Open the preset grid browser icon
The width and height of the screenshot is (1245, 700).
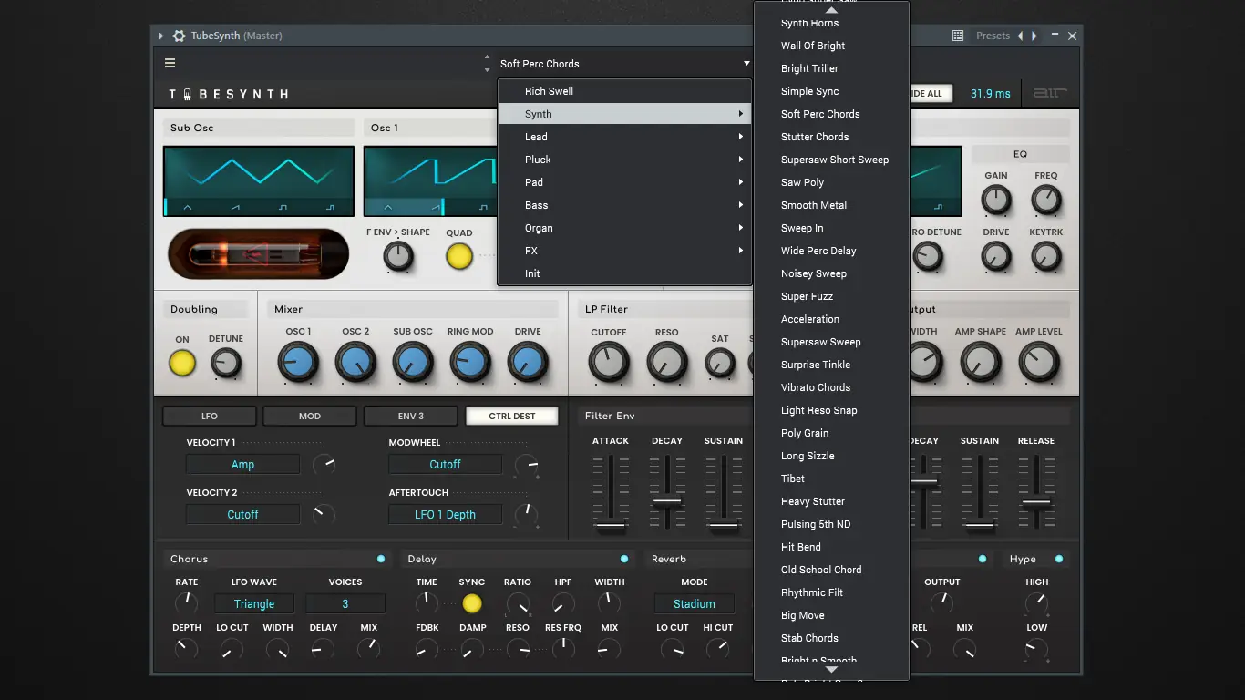pyautogui.click(x=958, y=36)
